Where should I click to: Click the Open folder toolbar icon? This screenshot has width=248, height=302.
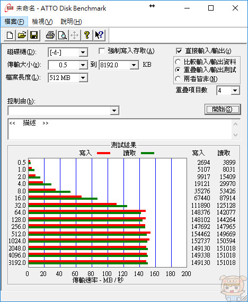coord(22,35)
